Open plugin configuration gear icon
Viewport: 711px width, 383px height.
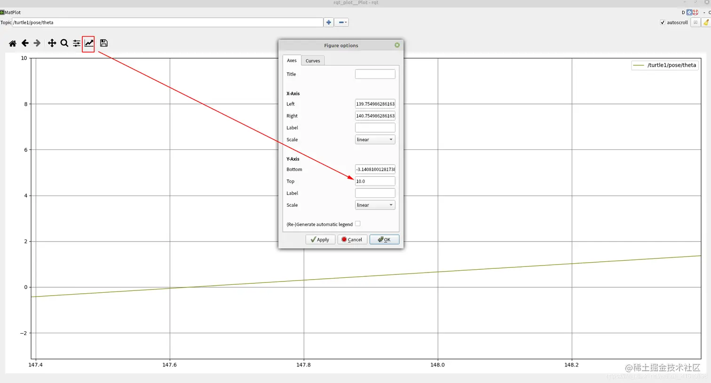[689, 13]
